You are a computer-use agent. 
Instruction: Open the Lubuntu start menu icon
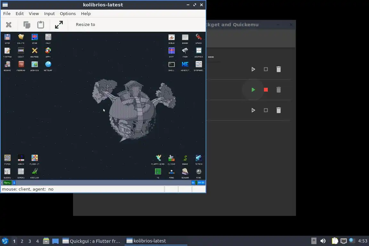click(x=5, y=241)
